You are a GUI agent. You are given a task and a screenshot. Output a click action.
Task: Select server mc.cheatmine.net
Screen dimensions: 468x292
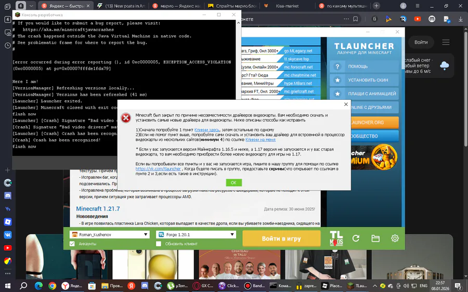tap(300, 75)
